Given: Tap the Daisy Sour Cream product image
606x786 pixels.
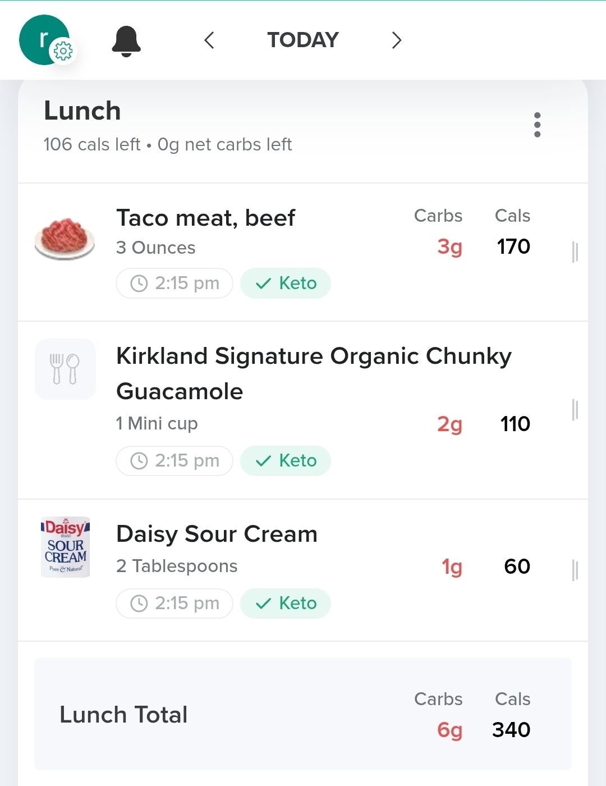Looking at the screenshot, I should [65, 547].
